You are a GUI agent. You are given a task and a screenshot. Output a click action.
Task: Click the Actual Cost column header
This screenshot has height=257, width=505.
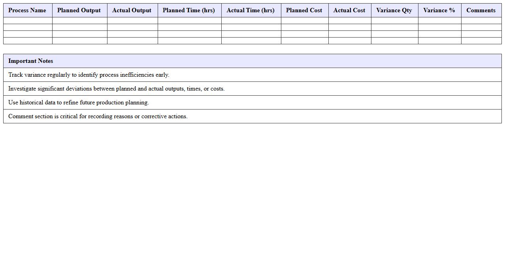coord(349,10)
